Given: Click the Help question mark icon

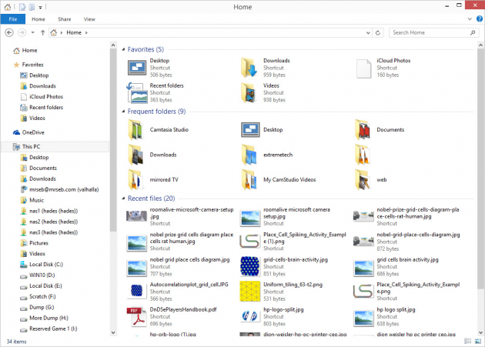Looking at the screenshot, I should coord(477,18).
